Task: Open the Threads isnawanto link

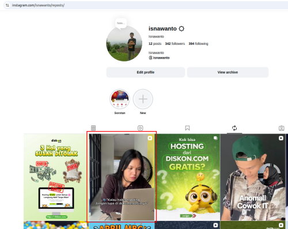Action: pyautogui.click(x=159, y=58)
